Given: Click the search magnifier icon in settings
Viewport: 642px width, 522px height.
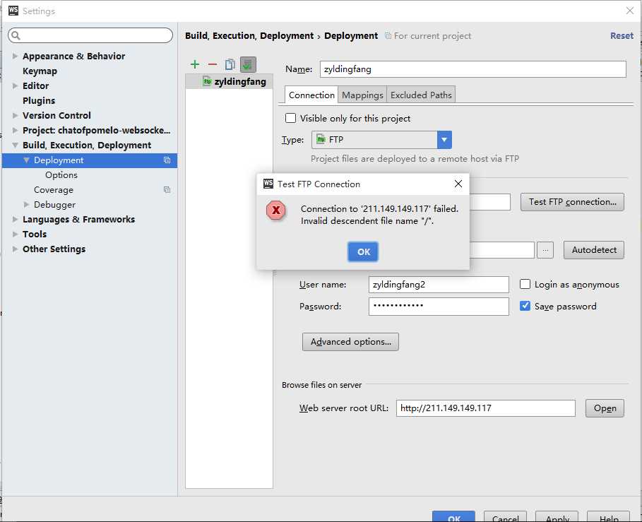Looking at the screenshot, I should click(16, 35).
